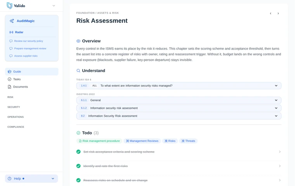Click icon in the Risks tag
Image resolution: width=298 pixels, height=186 pixels.
(x=166, y=141)
